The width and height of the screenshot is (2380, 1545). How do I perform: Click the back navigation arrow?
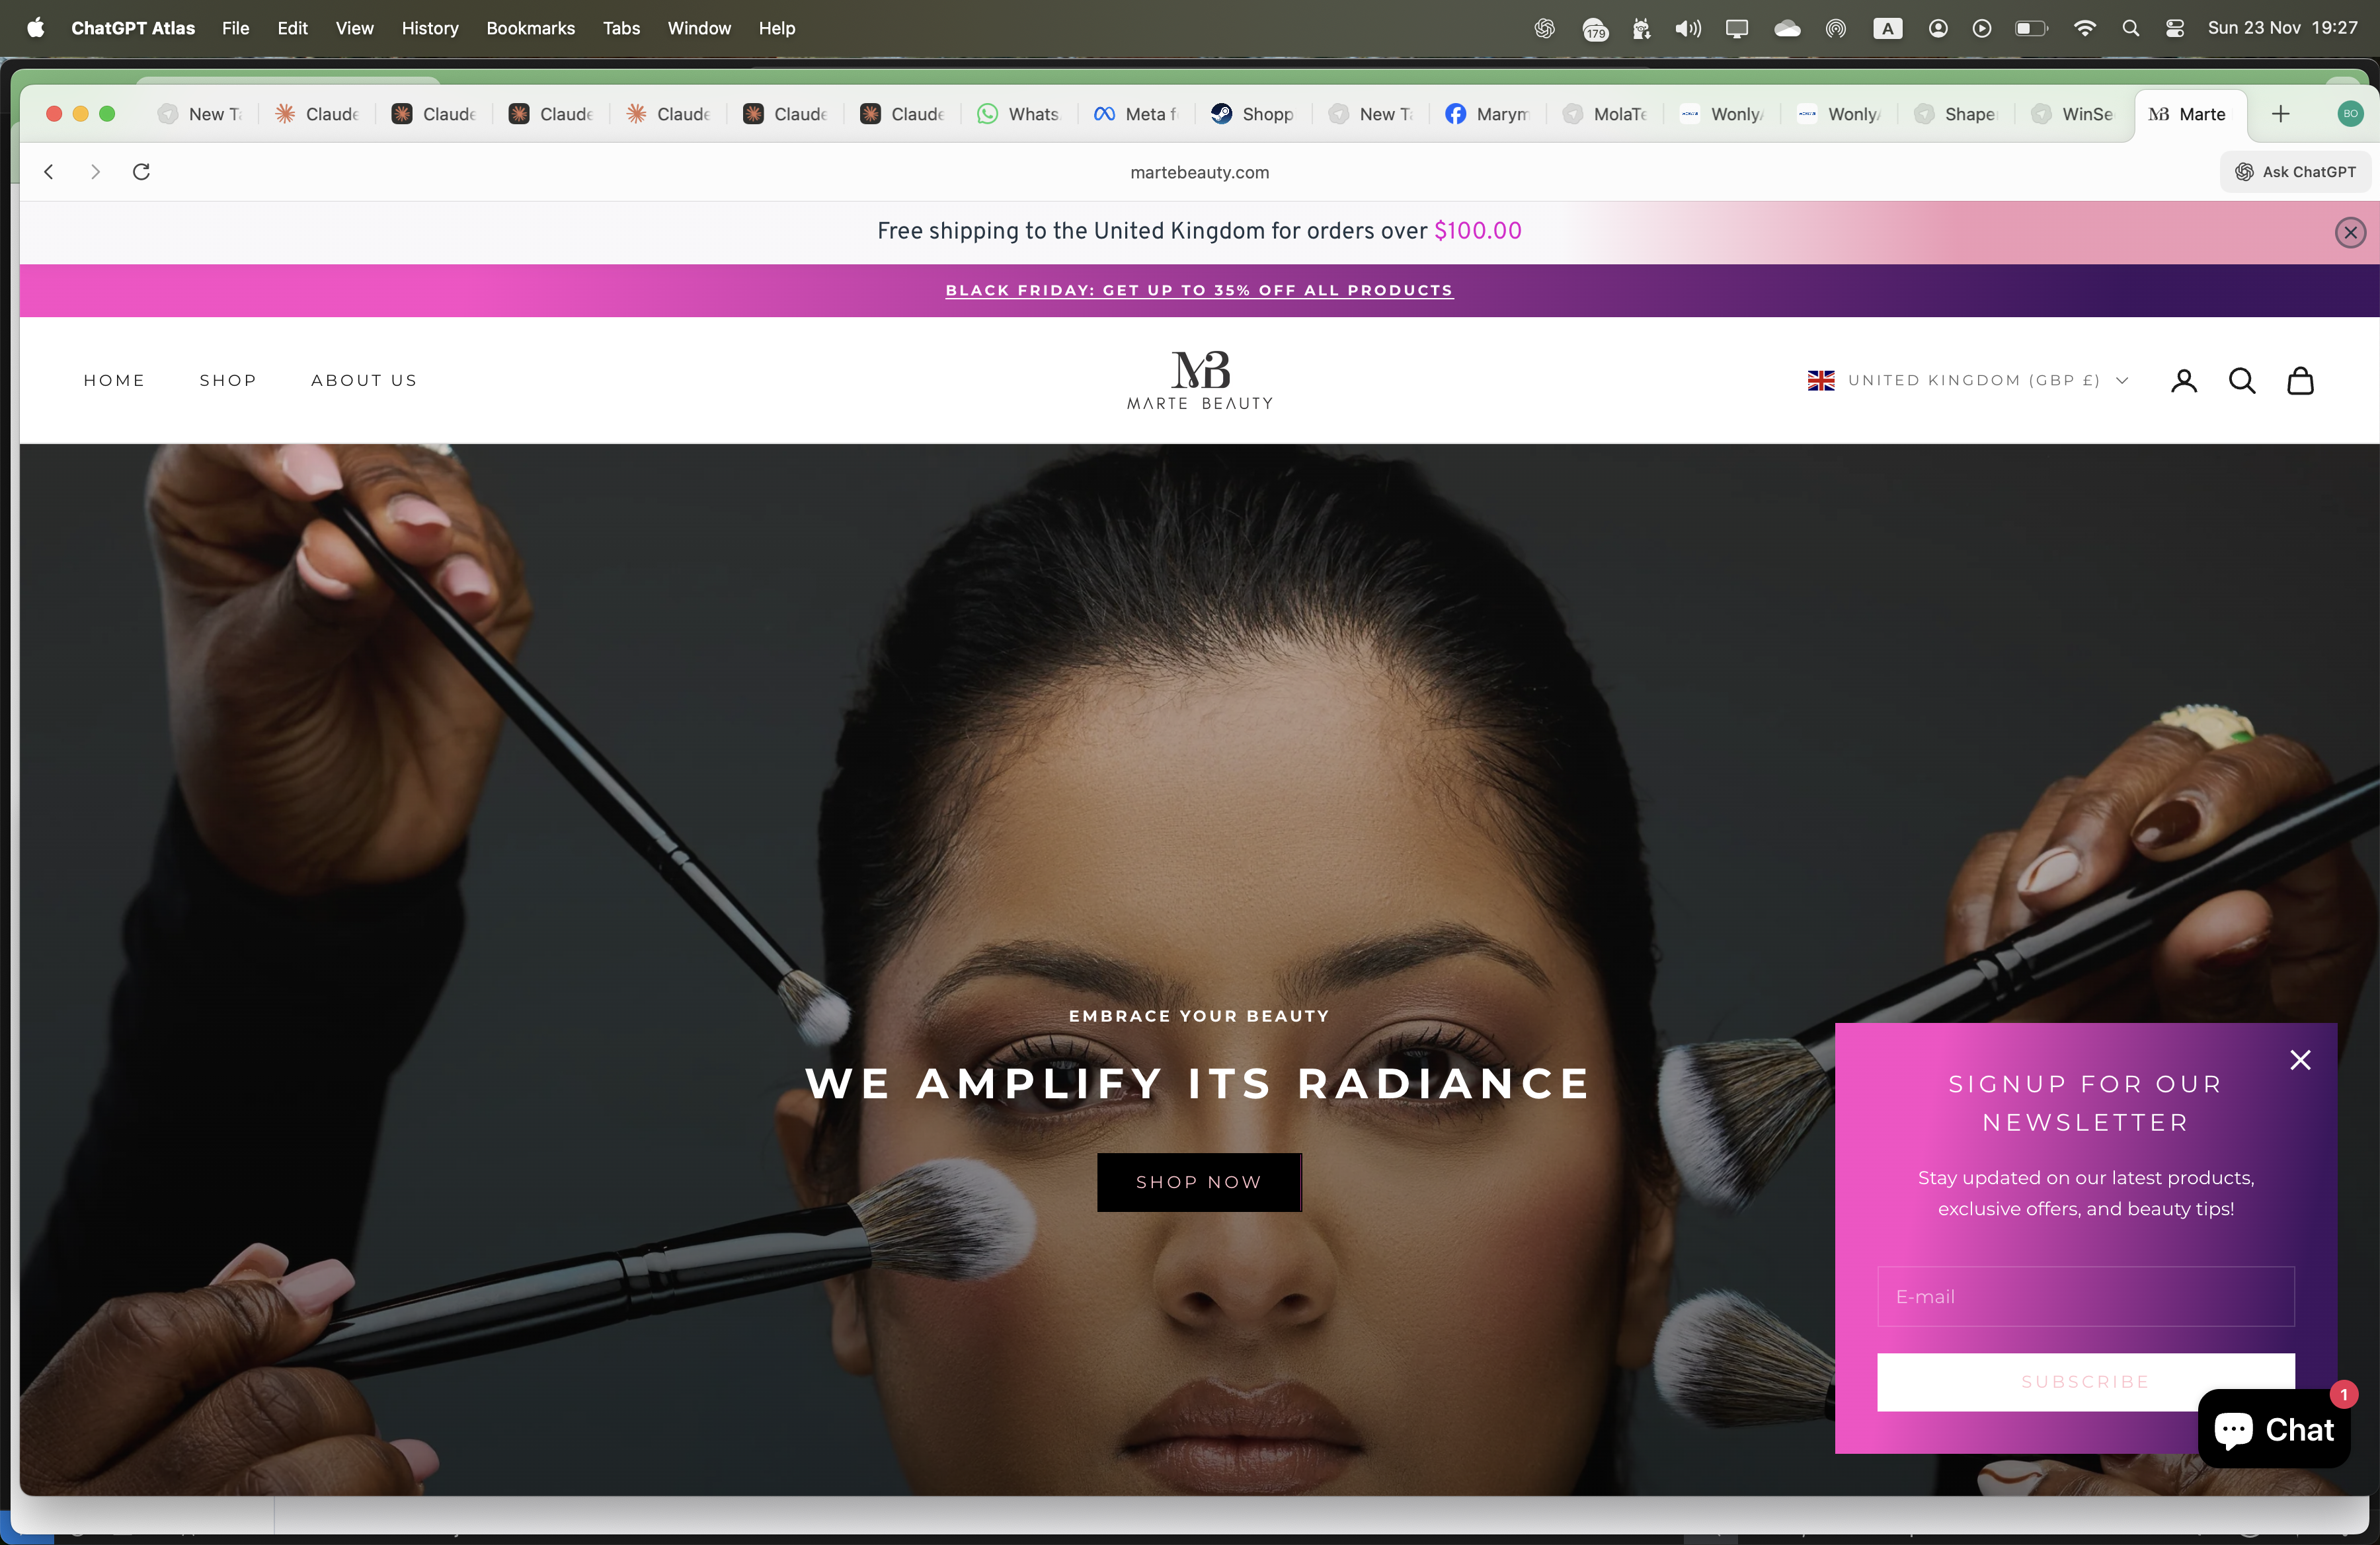(49, 172)
